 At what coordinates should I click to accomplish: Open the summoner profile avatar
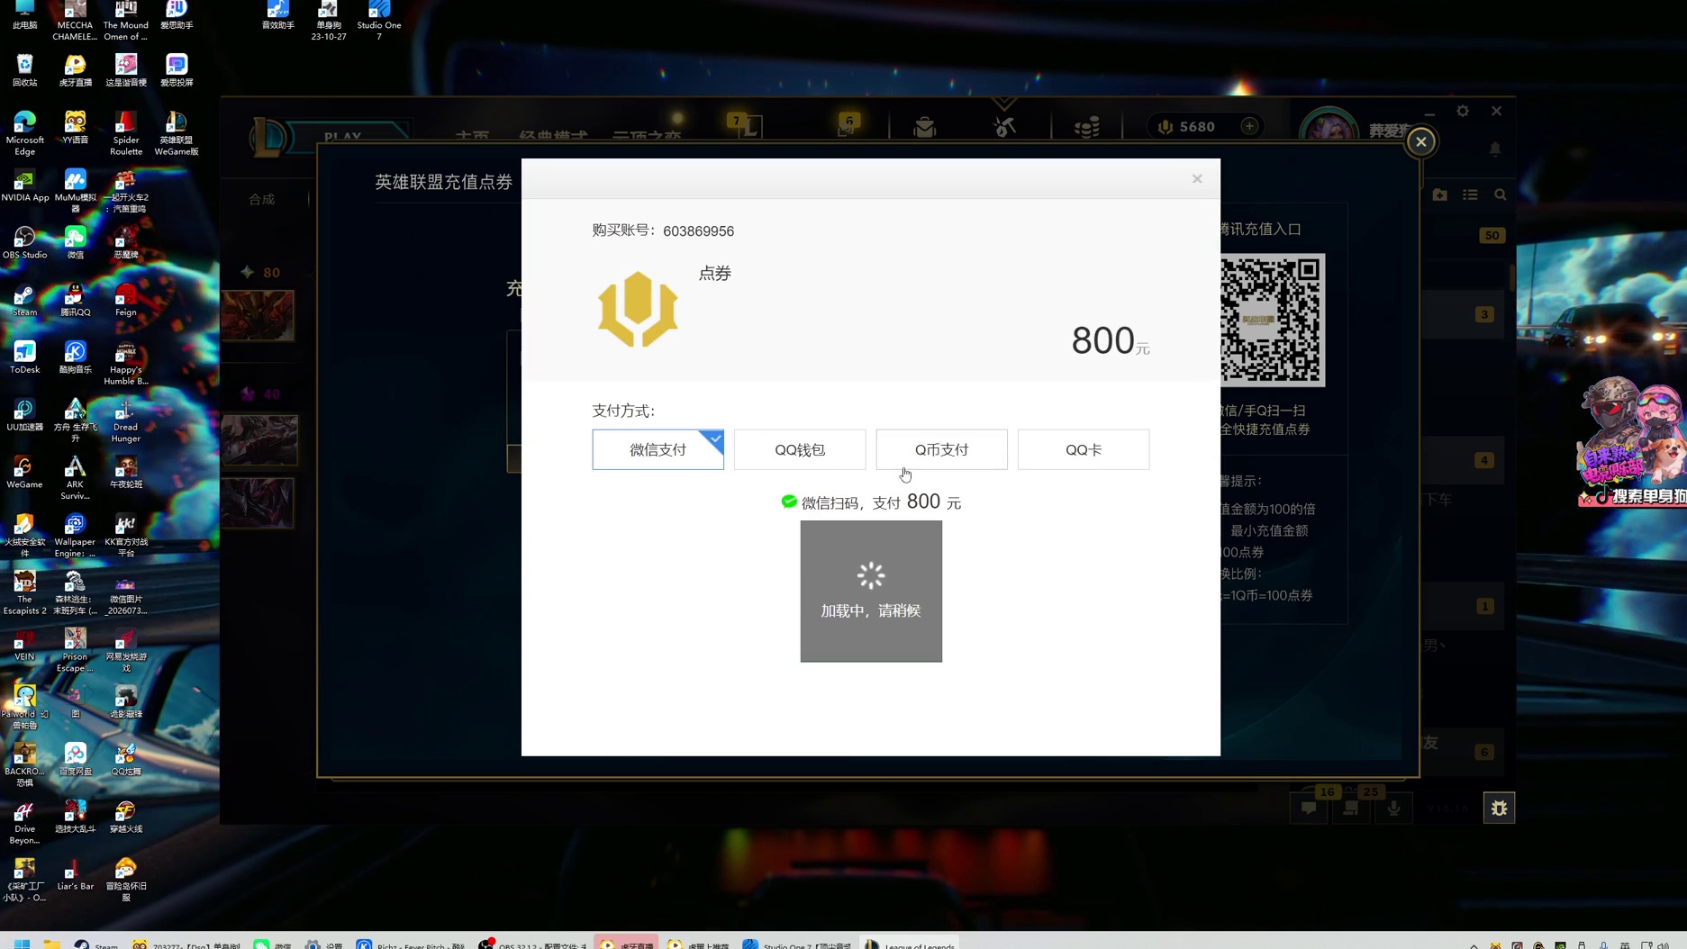1329,131
